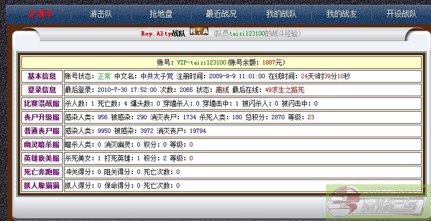Image resolution: width=431 pixels, height=221 pixels.
Task: Click the Roy.Alty战队 team name
Action: [162, 33]
